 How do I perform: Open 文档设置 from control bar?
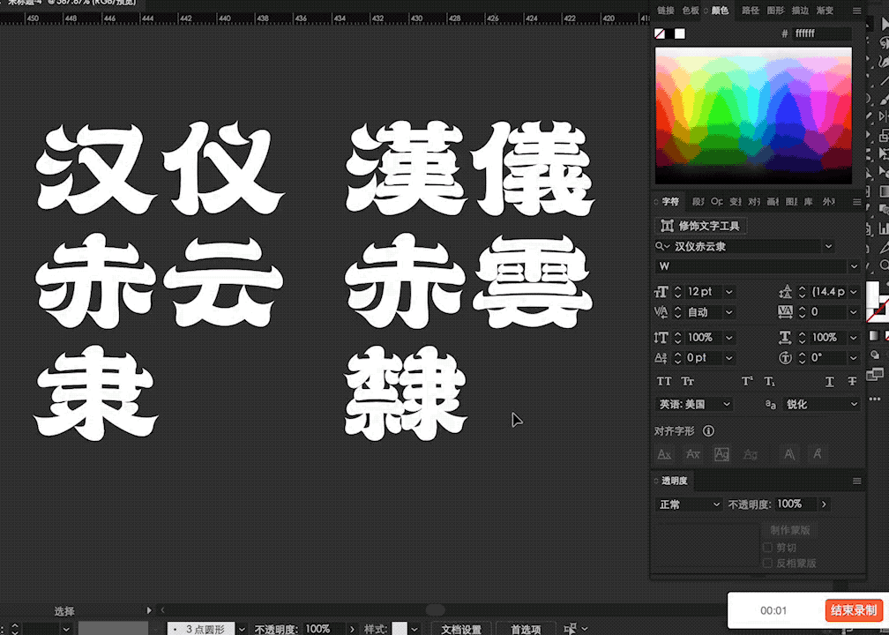click(461, 629)
